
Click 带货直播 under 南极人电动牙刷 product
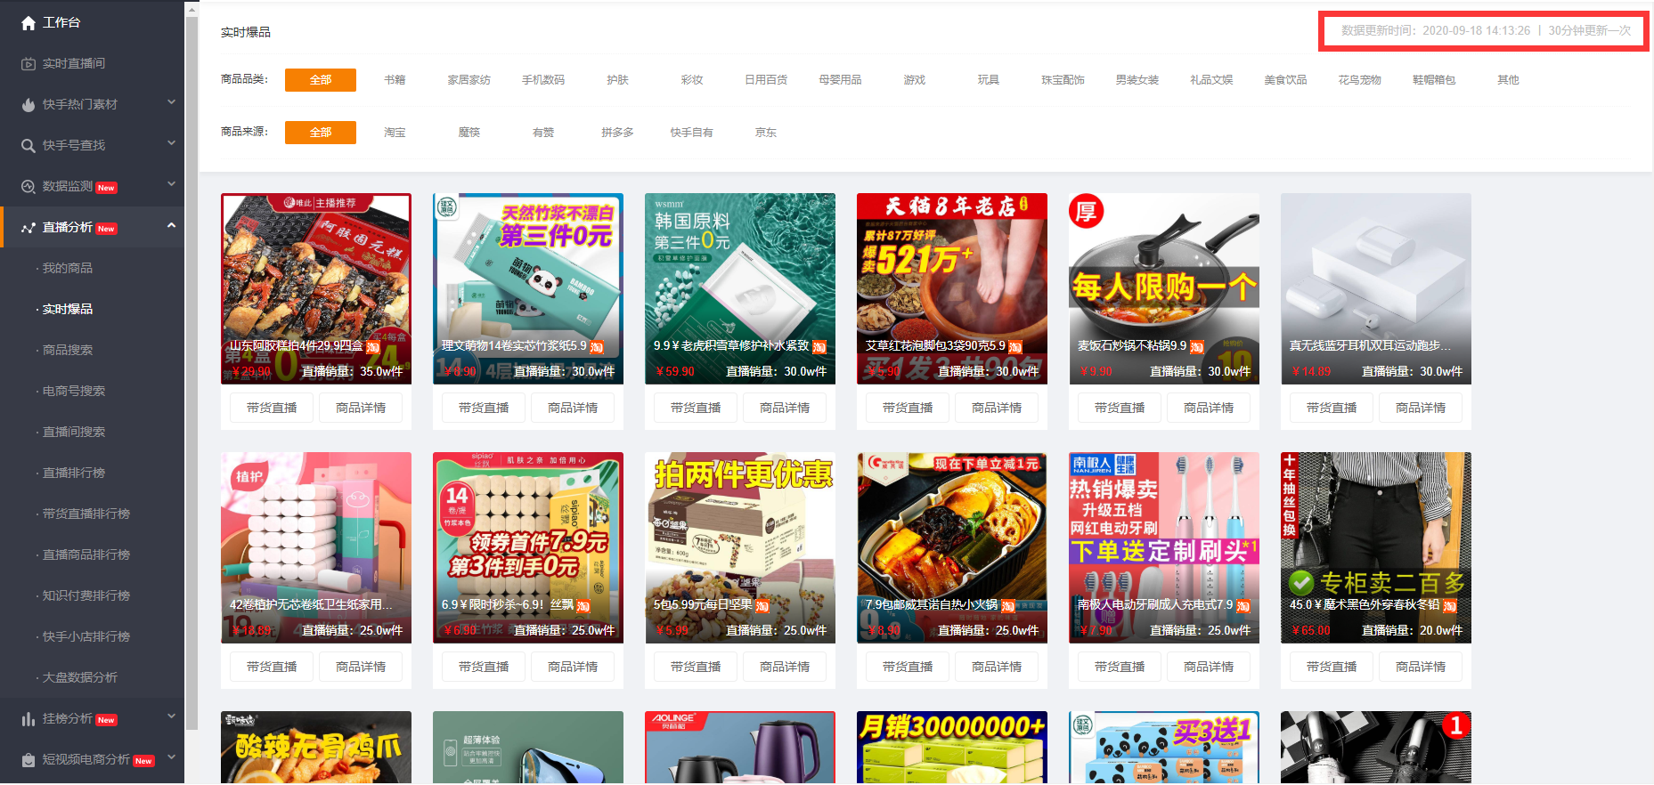tap(1120, 667)
